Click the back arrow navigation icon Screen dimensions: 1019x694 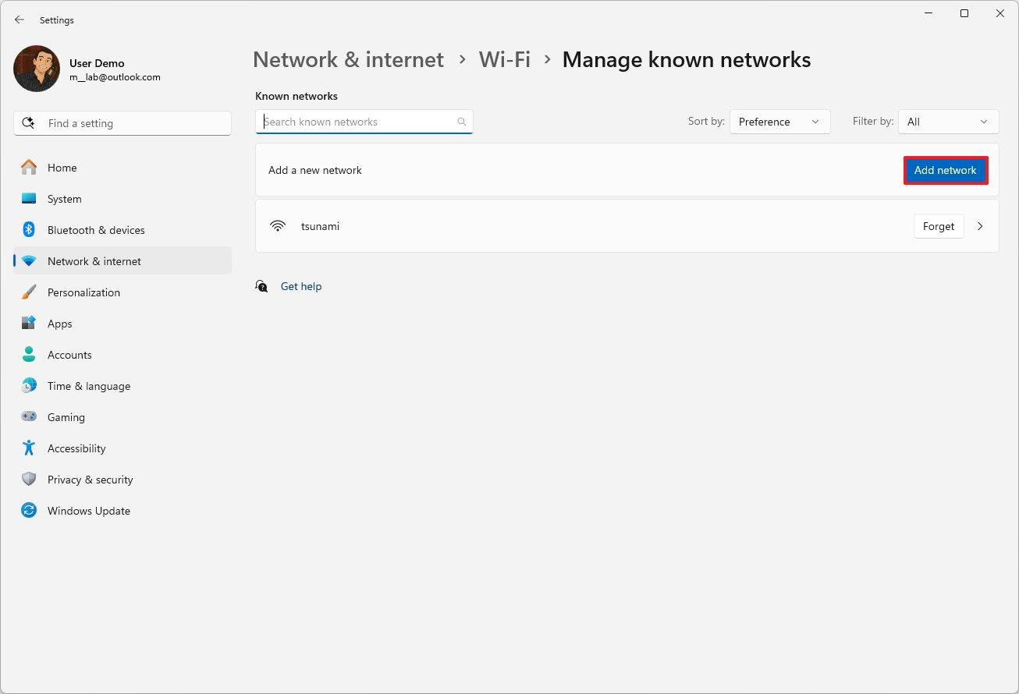19,19
